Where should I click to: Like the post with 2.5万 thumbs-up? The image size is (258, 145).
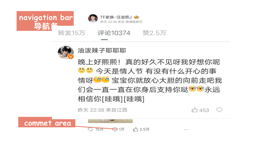136,129
